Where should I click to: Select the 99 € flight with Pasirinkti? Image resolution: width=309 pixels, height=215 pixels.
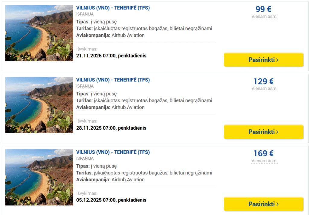coord(263,60)
